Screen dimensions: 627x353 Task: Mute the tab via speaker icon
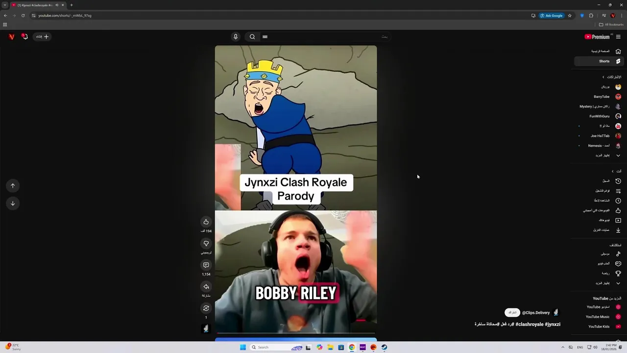57,5
